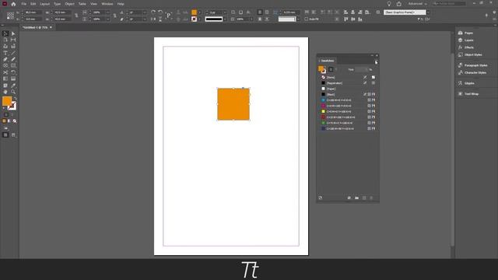498x280 pixels.
Task: Click the lightbulb Discover icon
Action: 389,4
